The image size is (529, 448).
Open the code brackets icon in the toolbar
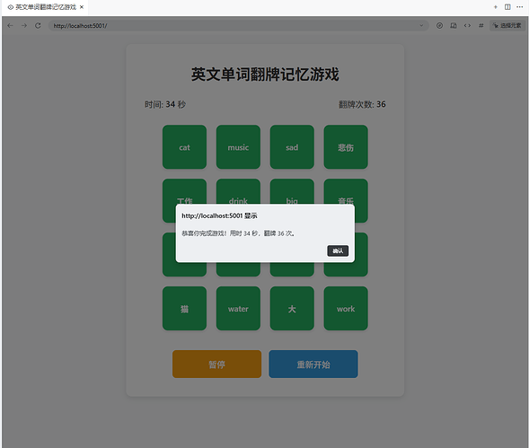pyautogui.click(x=467, y=26)
